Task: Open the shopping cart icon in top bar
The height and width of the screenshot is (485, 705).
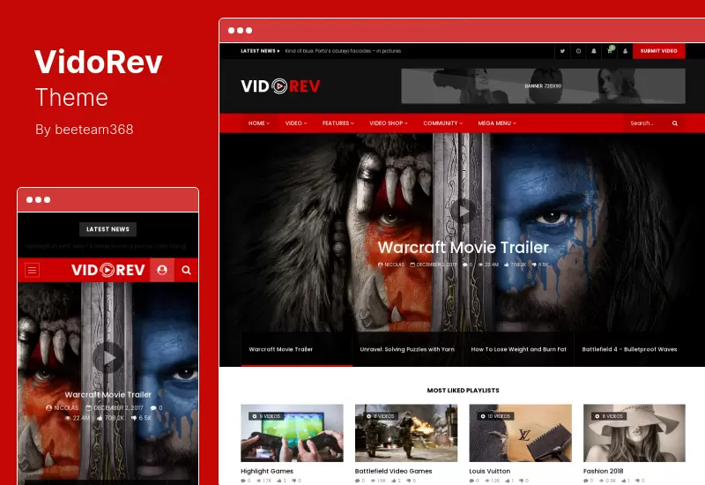Action: coord(610,51)
